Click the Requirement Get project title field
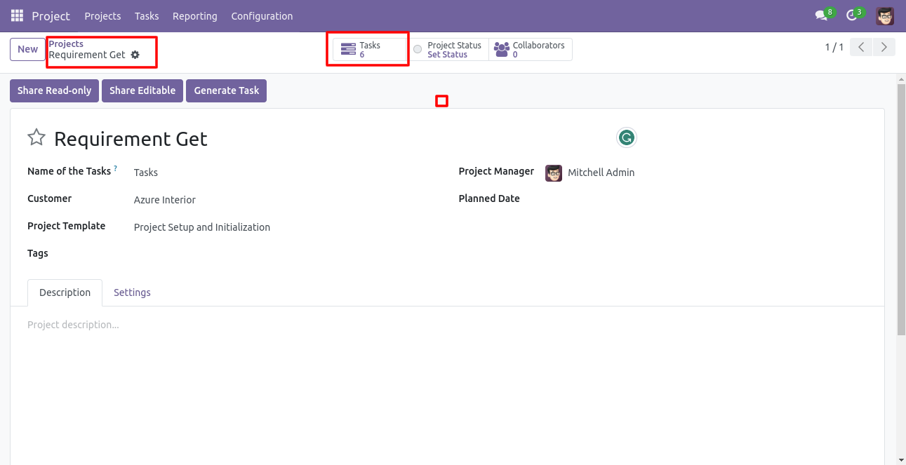 coord(131,139)
